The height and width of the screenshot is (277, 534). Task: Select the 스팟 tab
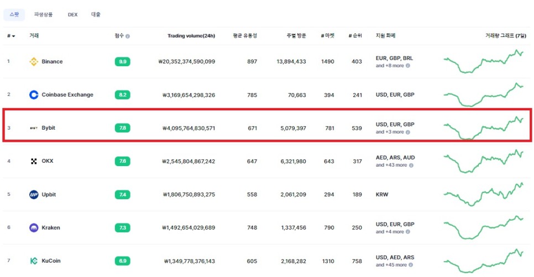(x=14, y=14)
